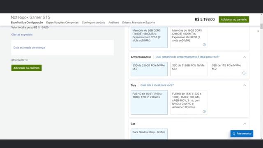Open info icon on 165Hz screen card
The width and height of the screenshot is (263, 148).
pos(204,111)
